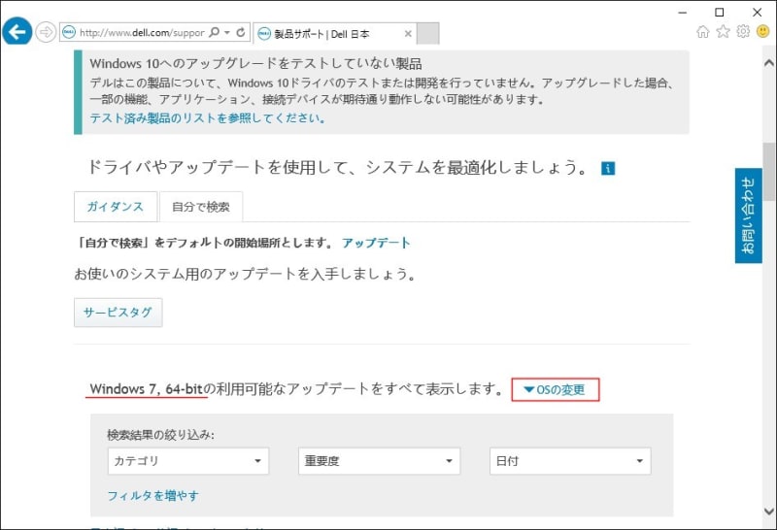Open Favorites star icon
777x530 pixels.
[x=723, y=32]
